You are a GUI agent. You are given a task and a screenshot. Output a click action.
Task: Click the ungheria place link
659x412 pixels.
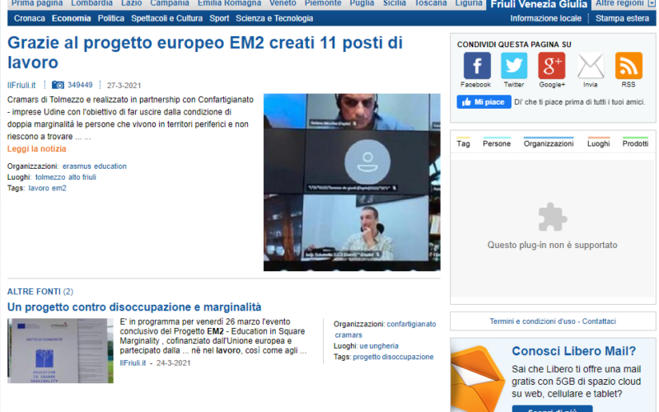coord(384,346)
